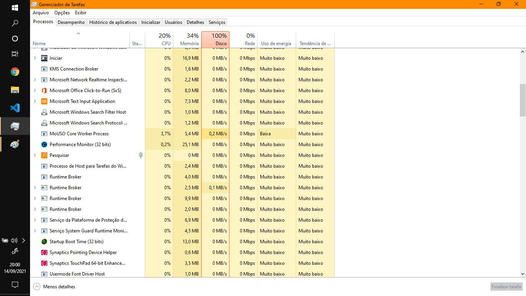
Task: Open Task View in taskbar
Action: [x=15, y=54]
